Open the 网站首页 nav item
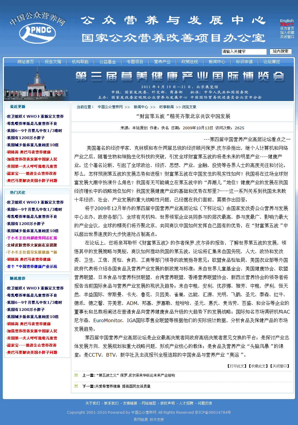This screenshot has width=298, height=425. point(26,62)
